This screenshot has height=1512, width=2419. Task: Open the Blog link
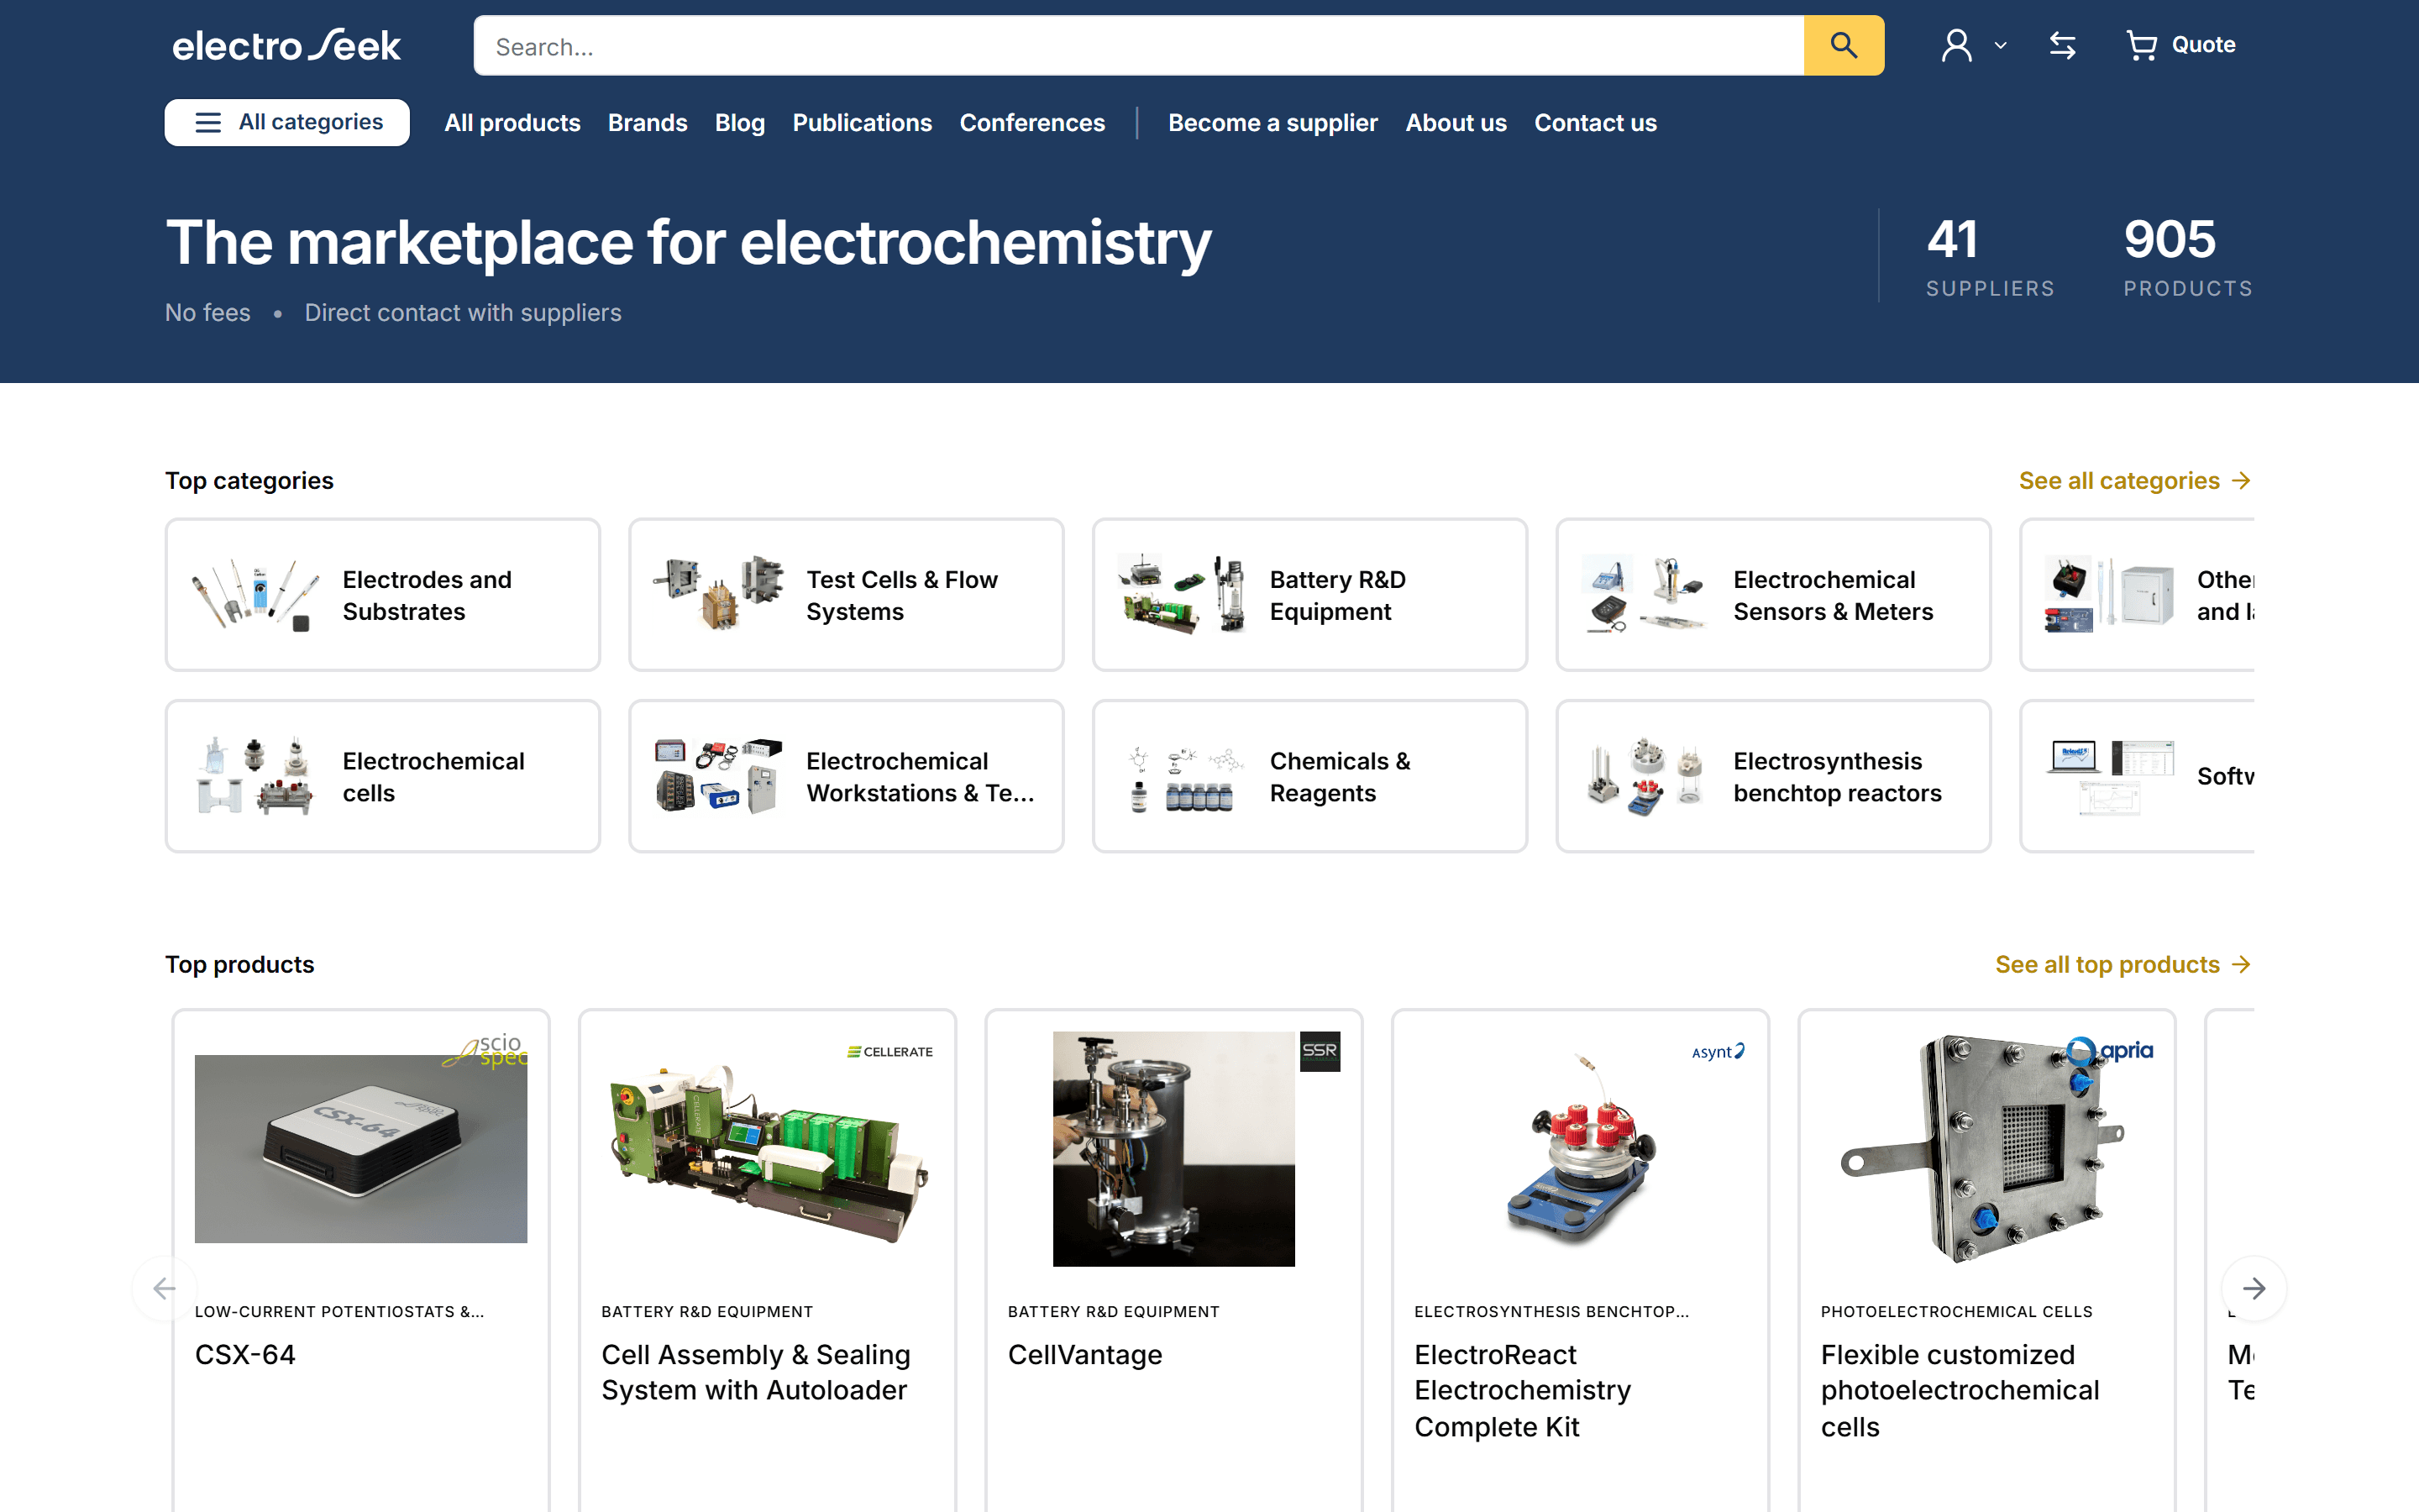point(740,123)
